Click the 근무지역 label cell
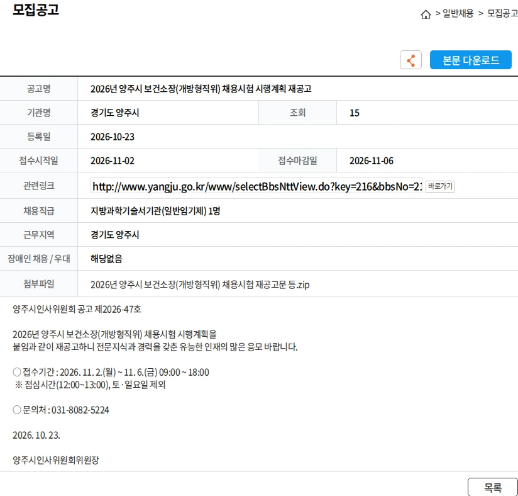The image size is (518, 496). [38, 235]
